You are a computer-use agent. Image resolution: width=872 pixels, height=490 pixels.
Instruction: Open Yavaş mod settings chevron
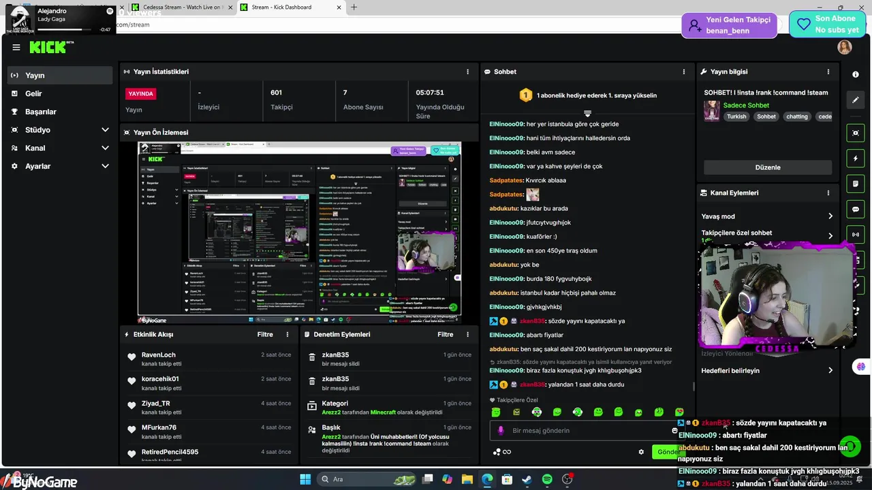coord(830,216)
